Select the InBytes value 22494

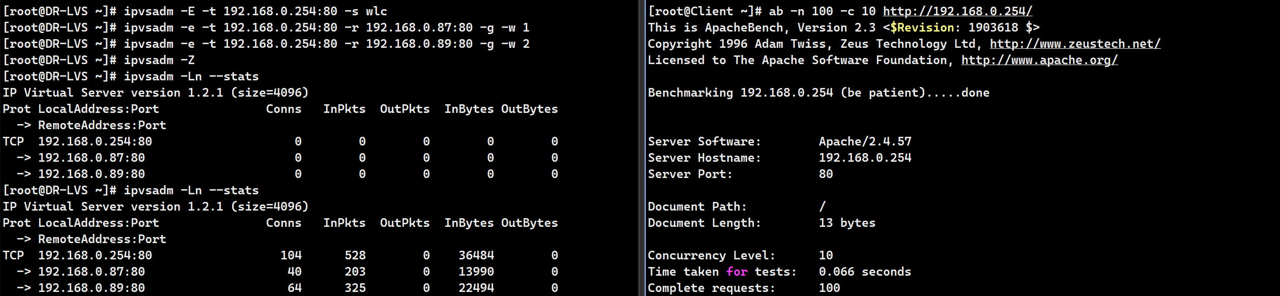476,288
